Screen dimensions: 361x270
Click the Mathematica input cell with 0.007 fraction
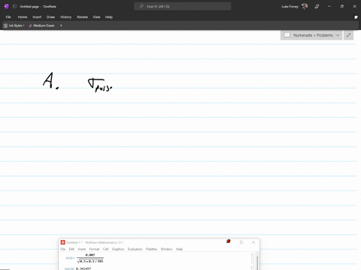90,258
